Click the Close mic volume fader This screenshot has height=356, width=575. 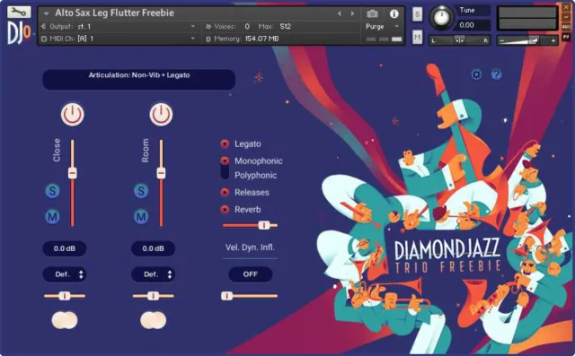coord(73,183)
